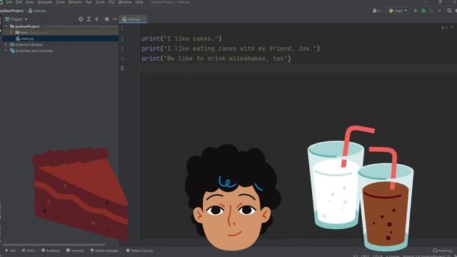This screenshot has height=257, width=457.
Task: Open the main run configuration dropdown
Action: 398,11
